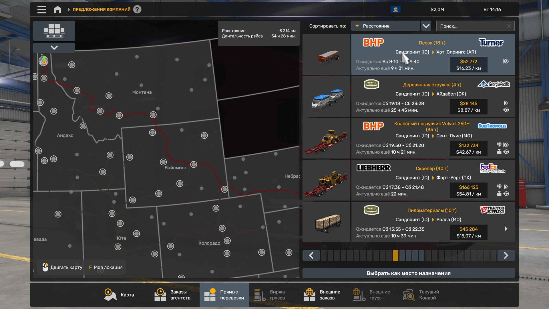Go to previous page of offers

click(311, 255)
